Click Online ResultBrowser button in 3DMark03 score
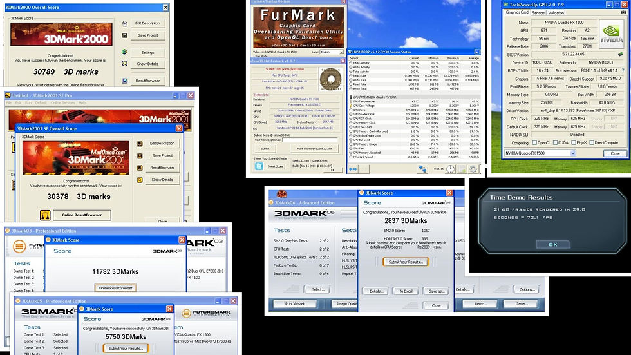 [115, 288]
